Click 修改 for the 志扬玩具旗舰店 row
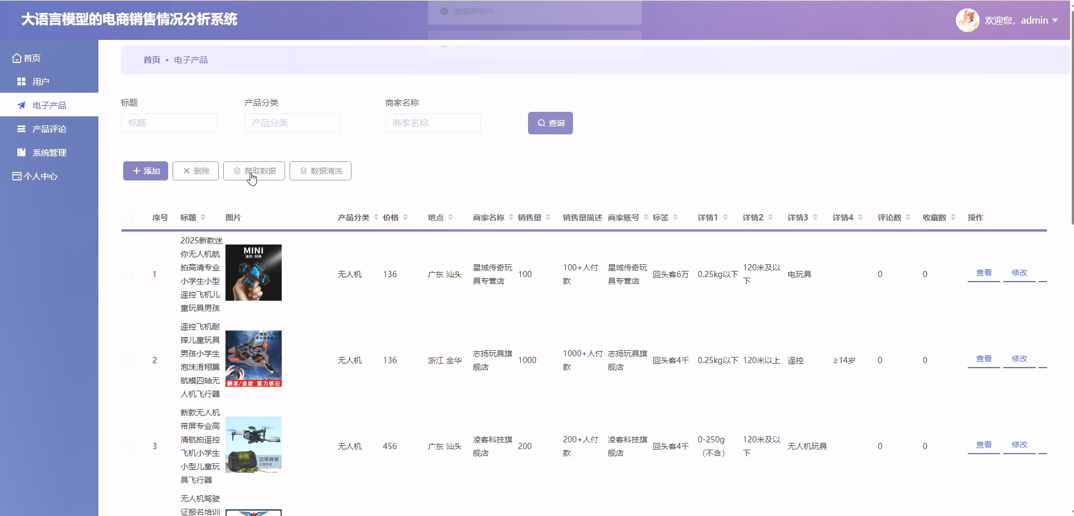The image size is (1074, 516). [1019, 359]
